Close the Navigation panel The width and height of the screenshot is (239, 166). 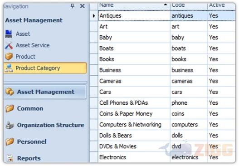click(82, 6)
